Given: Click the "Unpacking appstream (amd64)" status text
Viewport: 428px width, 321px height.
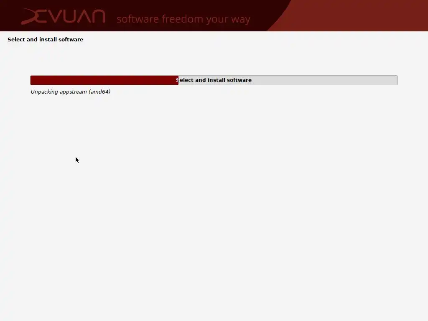Looking at the screenshot, I should coord(71,92).
